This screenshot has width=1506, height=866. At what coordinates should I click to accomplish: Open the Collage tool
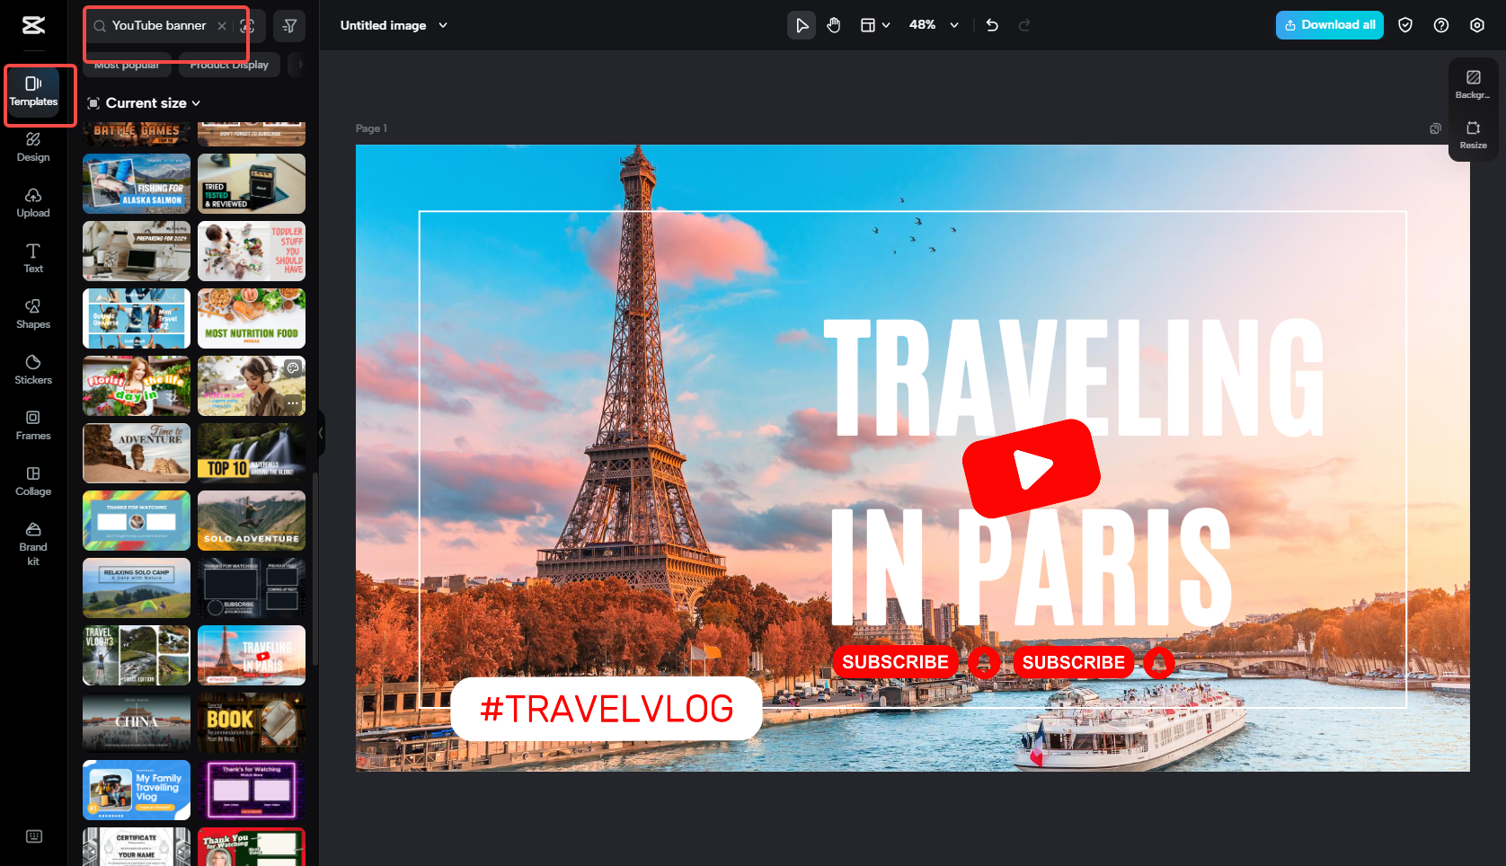click(x=33, y=482)
